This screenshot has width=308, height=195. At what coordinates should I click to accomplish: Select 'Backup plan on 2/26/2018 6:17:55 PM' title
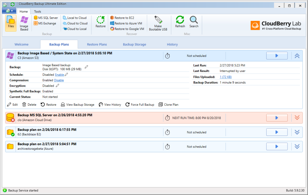point(47,130)
